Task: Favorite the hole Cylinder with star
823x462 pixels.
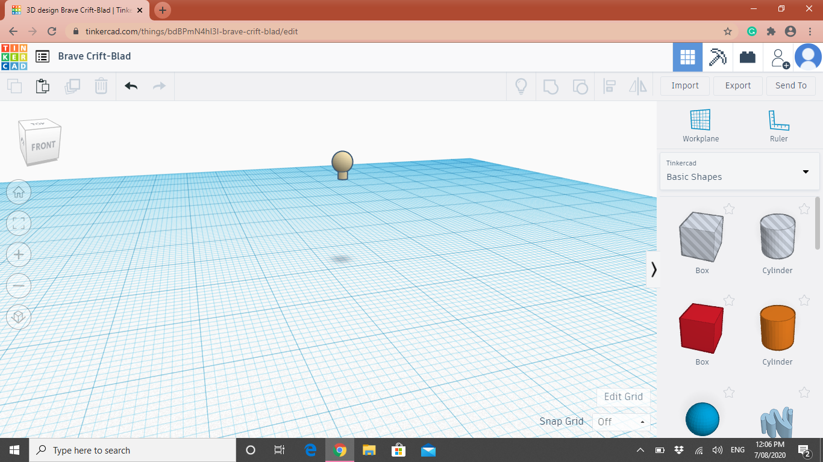Action: (804, 209)
